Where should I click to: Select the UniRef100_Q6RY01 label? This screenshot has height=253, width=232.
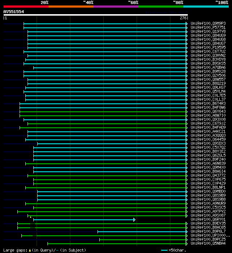tap(208, 220)
